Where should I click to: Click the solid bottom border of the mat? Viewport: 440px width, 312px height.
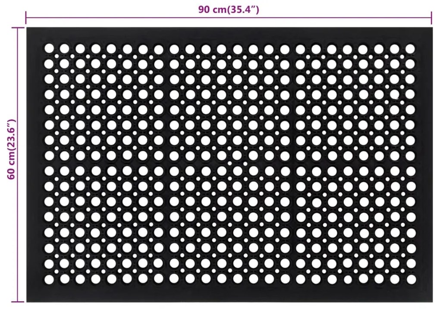coord(229,294)
